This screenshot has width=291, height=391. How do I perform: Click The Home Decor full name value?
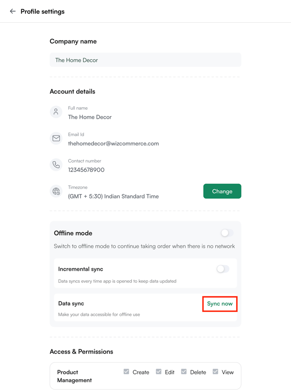90,117
